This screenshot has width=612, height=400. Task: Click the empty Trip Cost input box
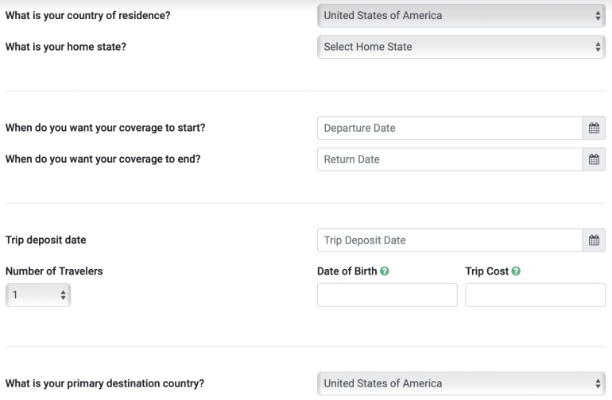[535, 295]
